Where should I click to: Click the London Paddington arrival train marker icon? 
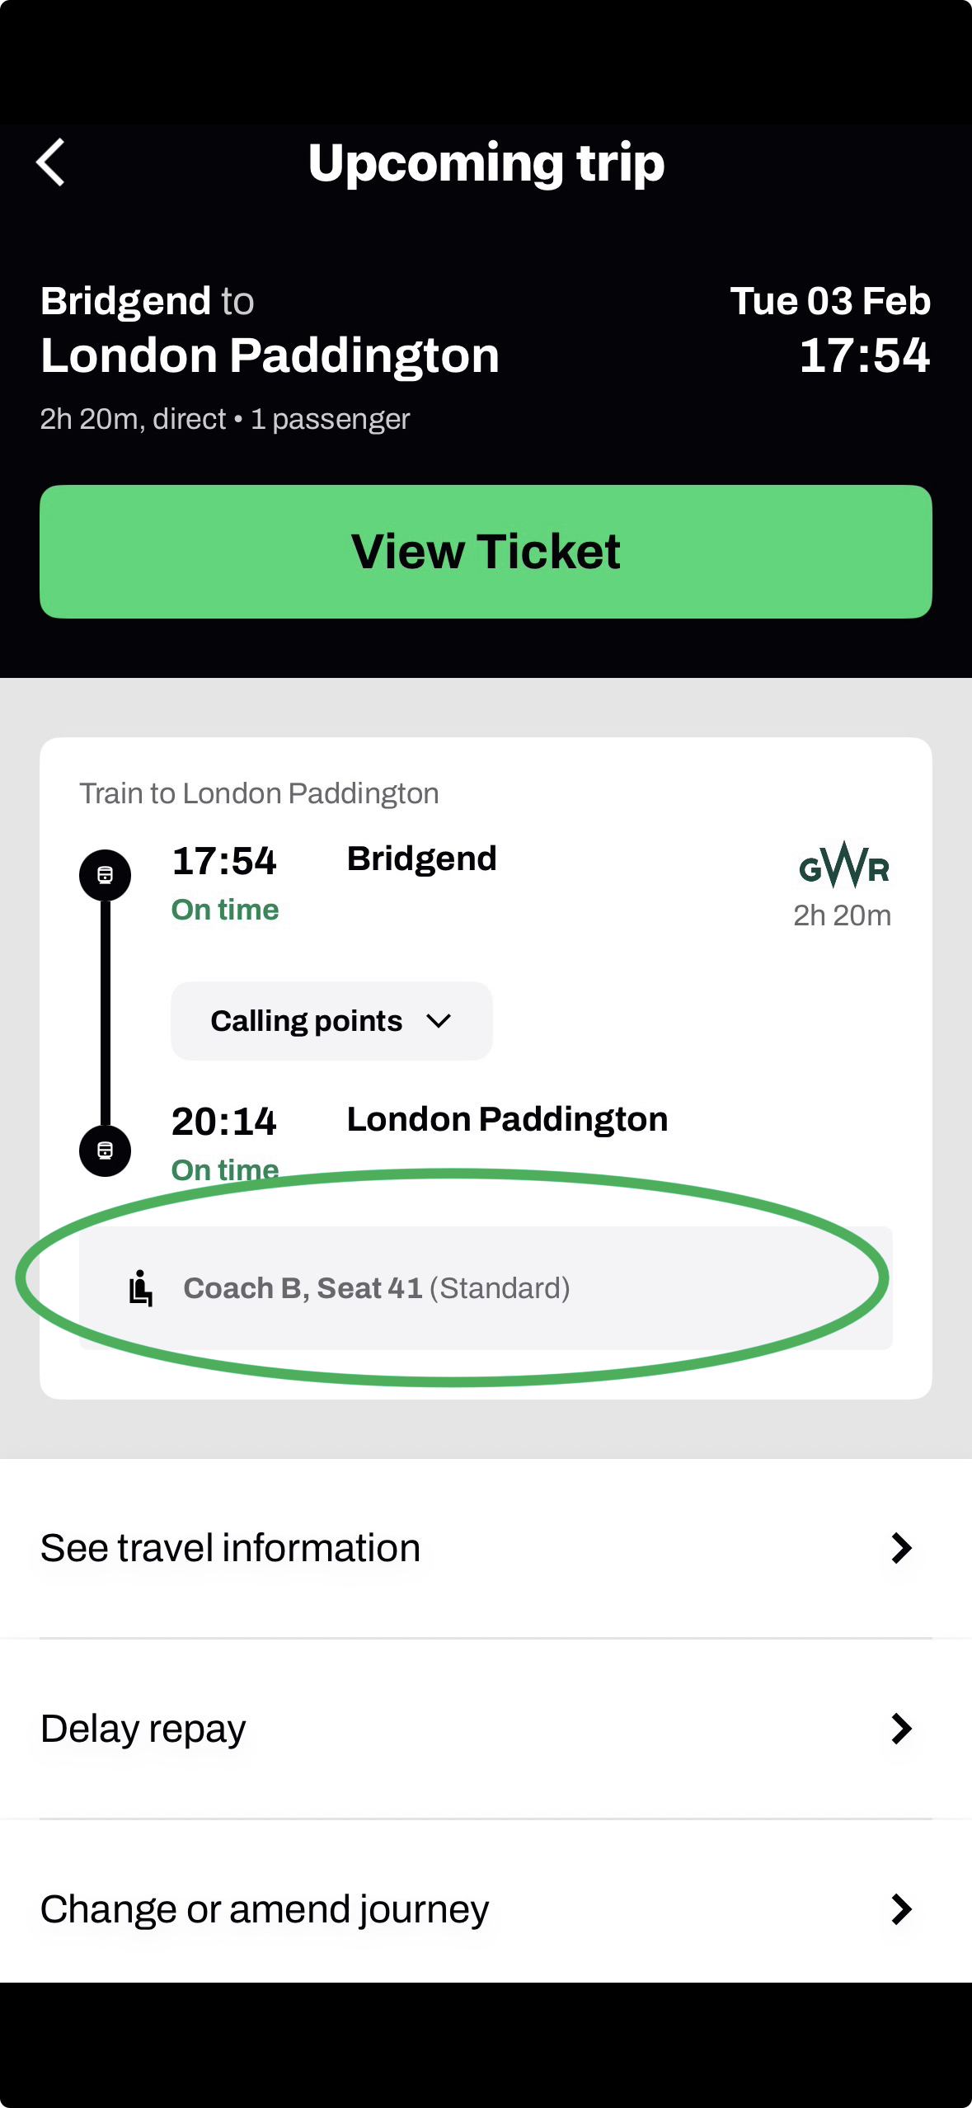(x=105, y=1150)
